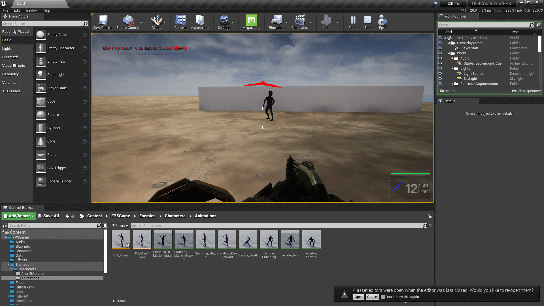Toggle visibility of Light Source actor
544x306 pixels.
pyautogui.click(x=440, y=74)
